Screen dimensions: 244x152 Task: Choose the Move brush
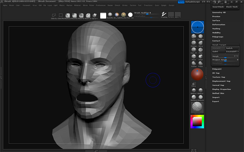[201, 43]
